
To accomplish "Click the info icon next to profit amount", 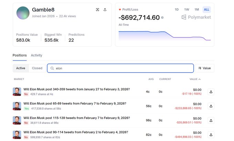I will pos(162,18).
